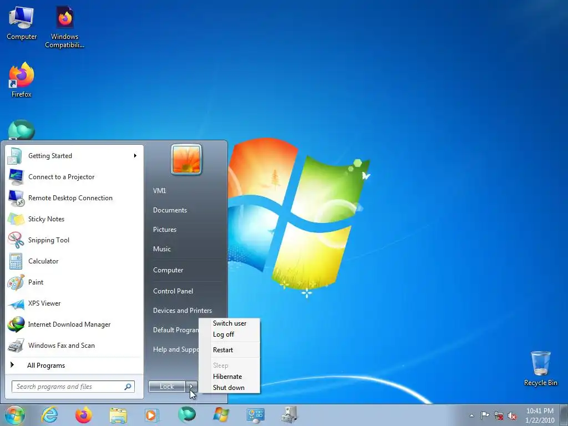
Task: Click the Getting Started icon in Start menu
Action: point(16,156)
